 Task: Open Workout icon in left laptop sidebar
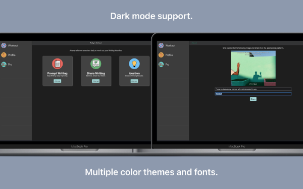click(4, 45)
